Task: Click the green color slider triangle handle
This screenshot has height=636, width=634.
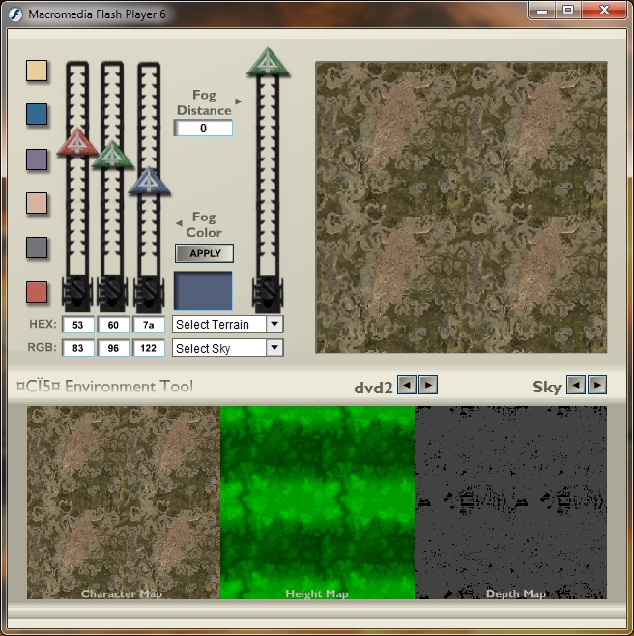Action: tap(112, 155)
